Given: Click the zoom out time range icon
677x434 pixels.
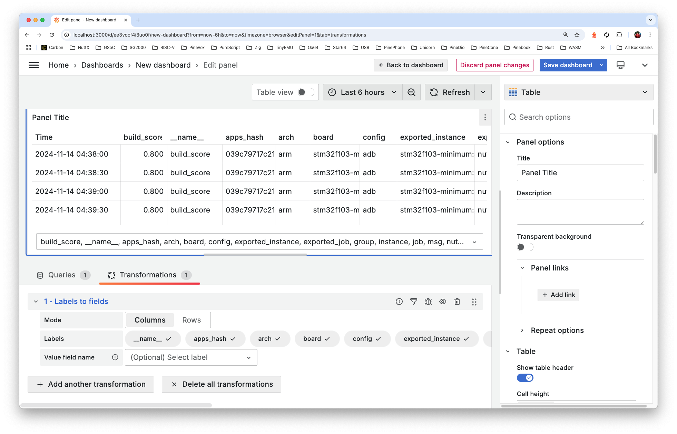Looking at the screenshot, I should click(x=411, y=92).
